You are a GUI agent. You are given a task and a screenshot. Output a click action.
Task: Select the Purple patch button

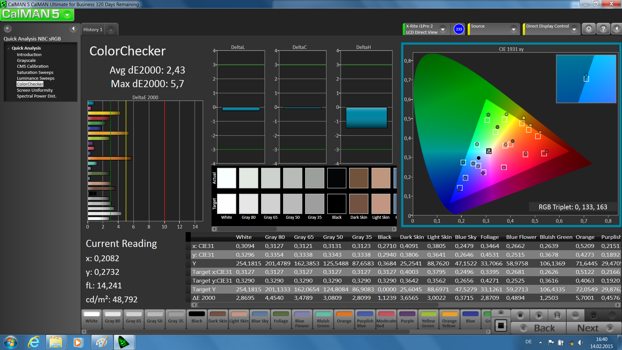[x=407, y=319]
